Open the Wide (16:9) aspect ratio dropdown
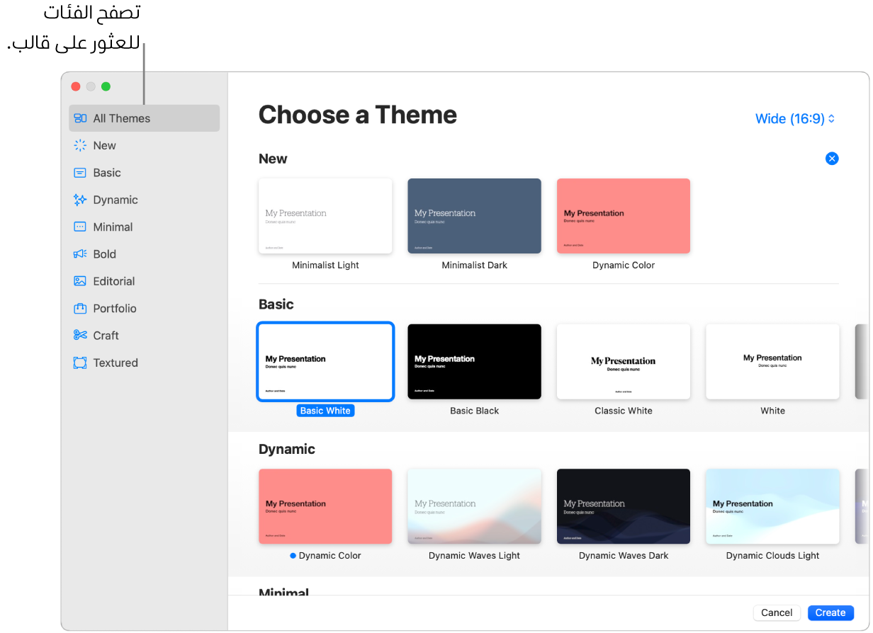 pyautogui.click(x=795, y=119)
